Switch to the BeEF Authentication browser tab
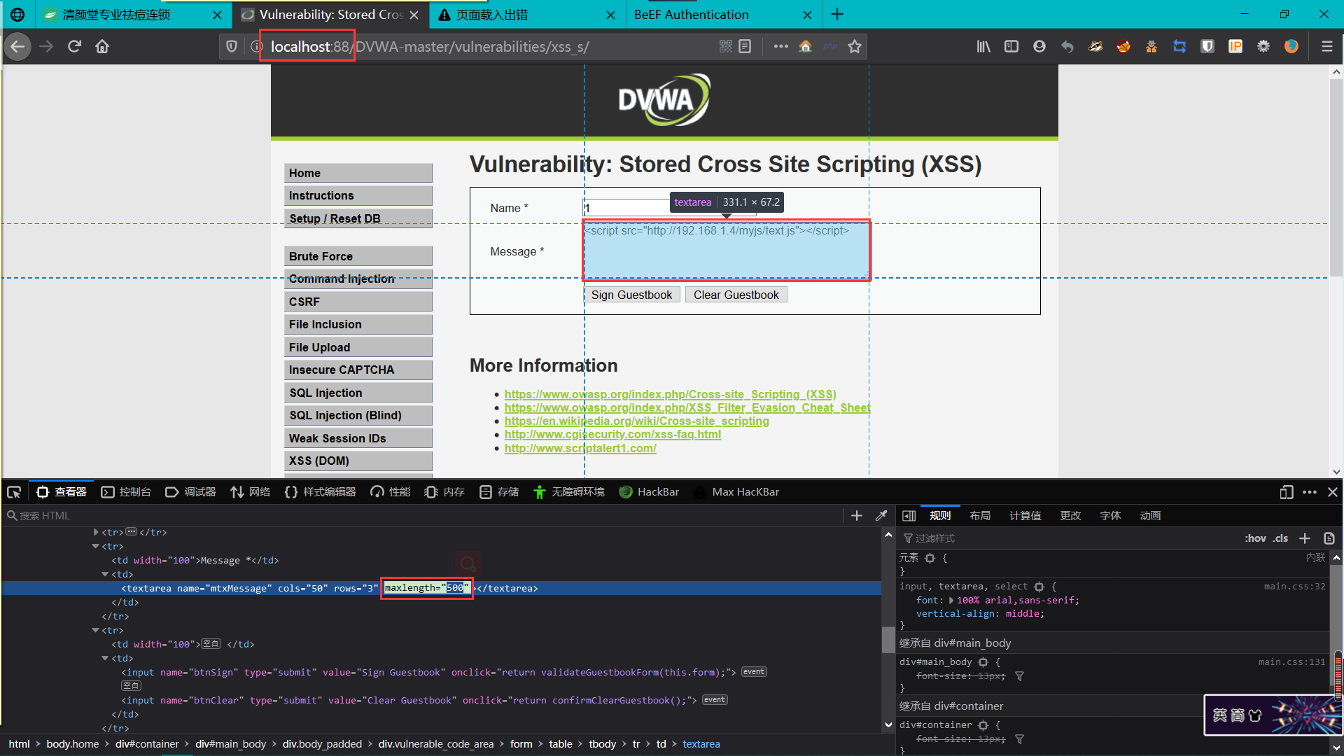This screenshot has width=1344, height=756. point(691,14)
